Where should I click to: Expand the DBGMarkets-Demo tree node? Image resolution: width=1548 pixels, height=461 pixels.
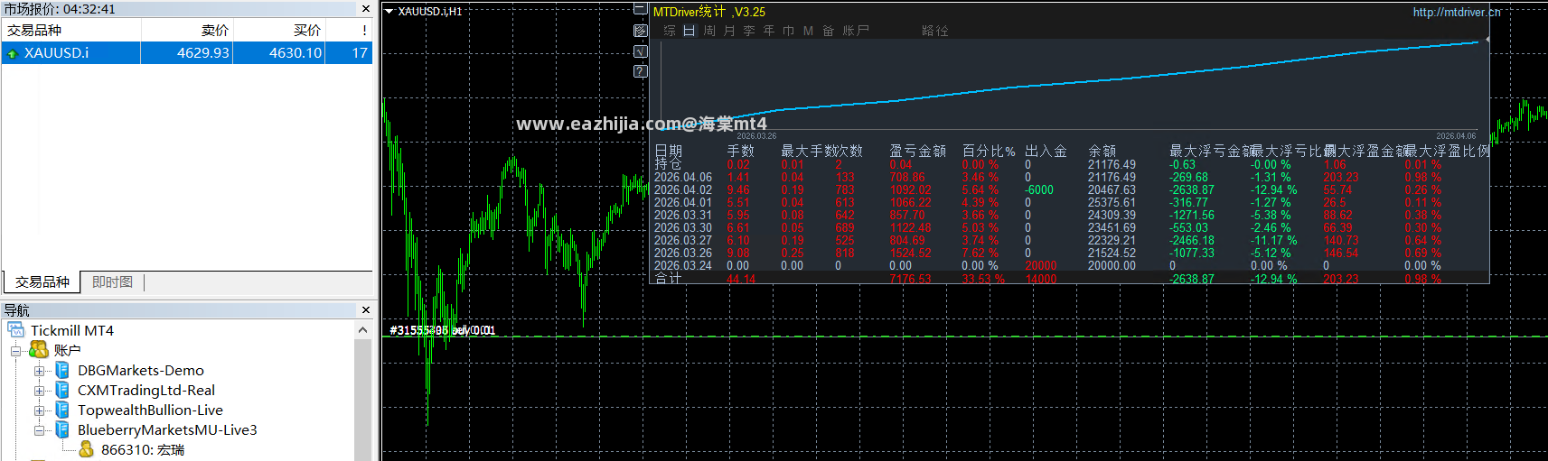[x=39, y=371]
